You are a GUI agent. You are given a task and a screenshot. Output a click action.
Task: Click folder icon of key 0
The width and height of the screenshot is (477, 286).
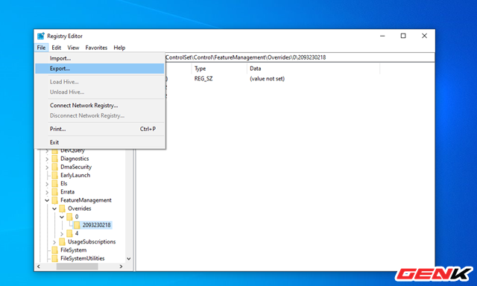pyautogui.click(x=69, y=217)
